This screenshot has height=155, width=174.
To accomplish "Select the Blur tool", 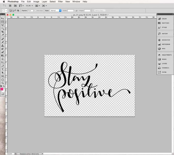I will tap(3, 59).
